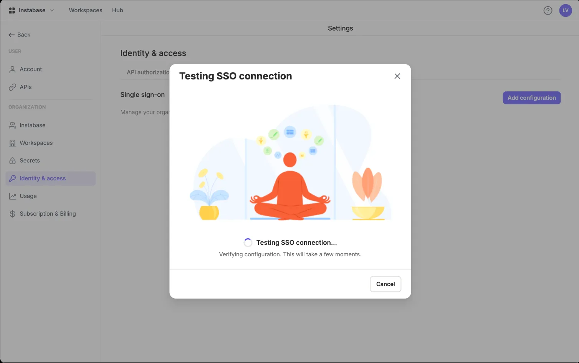Expand the Instabase top-bar dropdown chevron
The width and height of the screenshot is (579, 363).
pos(52,10)
